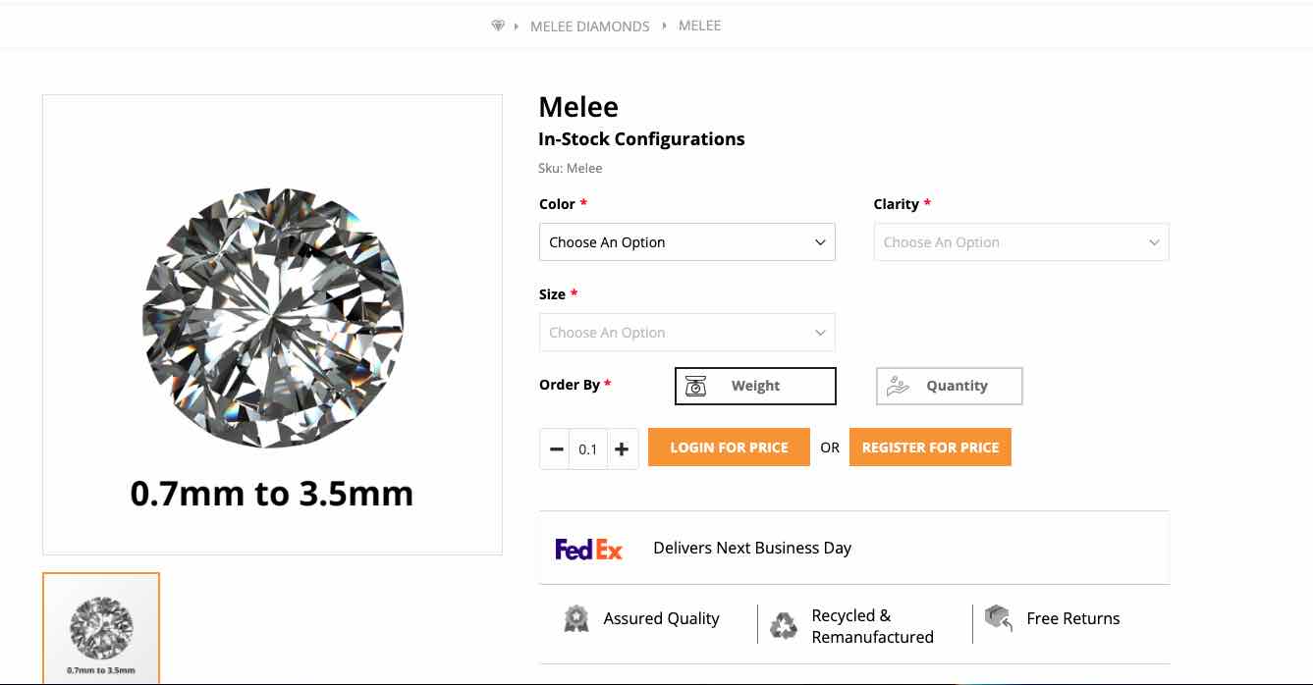Switch ordering mode from Weight to Quantity
Screen dimensions: 1313x685
949,386
